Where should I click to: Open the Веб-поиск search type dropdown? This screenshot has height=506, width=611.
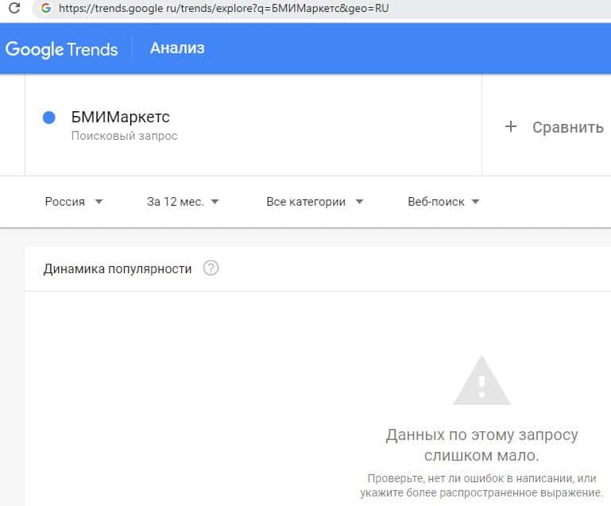tap(443, 202)
